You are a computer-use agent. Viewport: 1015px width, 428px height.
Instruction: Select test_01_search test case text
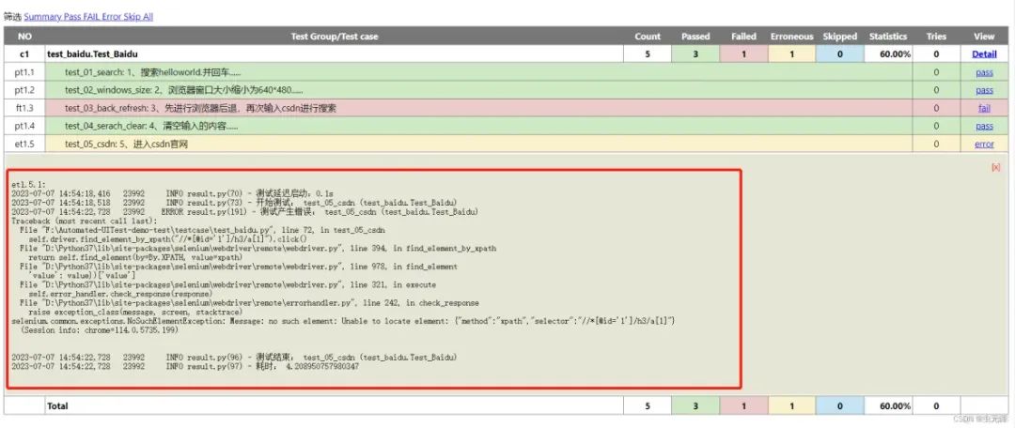point(154,72)
